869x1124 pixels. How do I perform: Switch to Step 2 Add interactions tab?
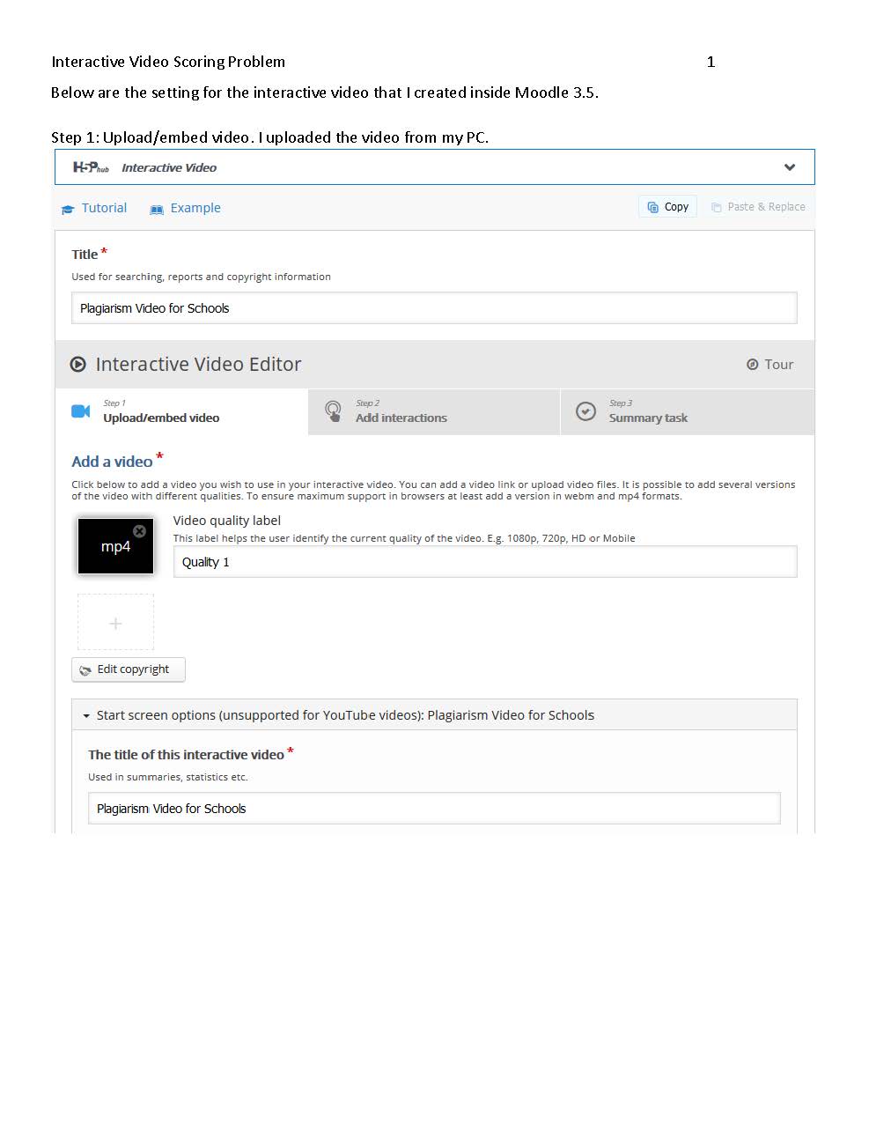click(x=434, y=411)
